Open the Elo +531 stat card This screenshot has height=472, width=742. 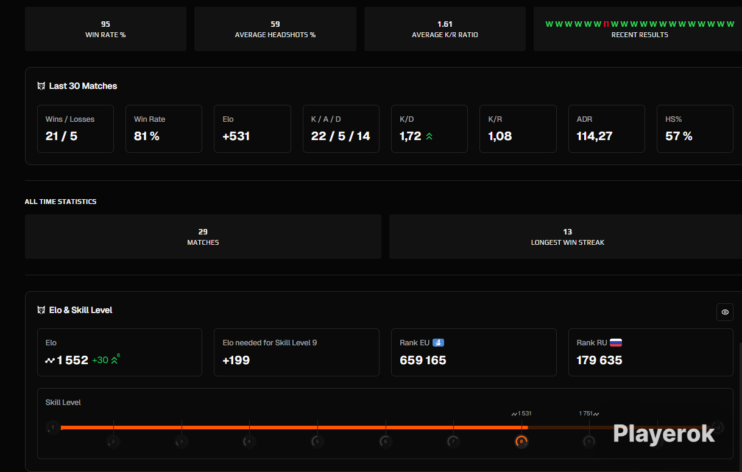point(252,129)
